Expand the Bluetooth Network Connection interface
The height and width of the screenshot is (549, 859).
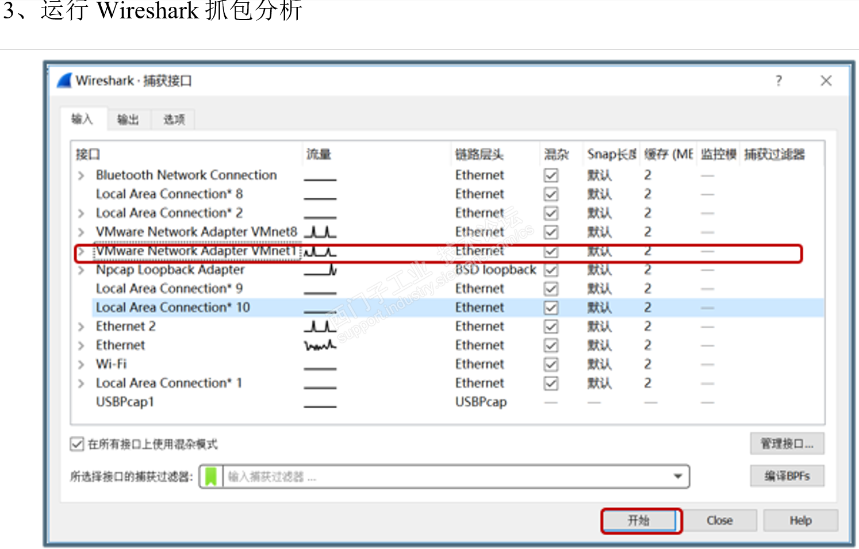coord(81,175)
